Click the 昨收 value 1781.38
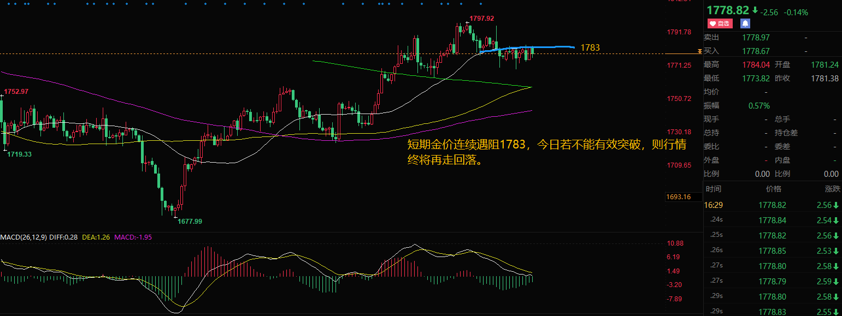Viewport: 842px width, 316px height. (x=825, y=78)
